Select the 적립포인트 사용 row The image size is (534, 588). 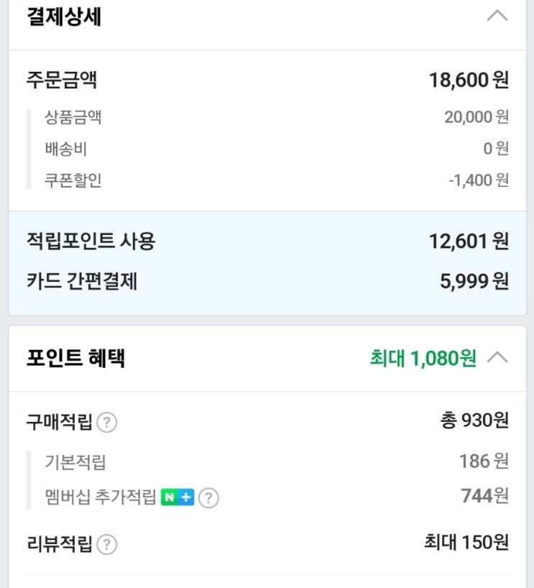pos(267,242)
